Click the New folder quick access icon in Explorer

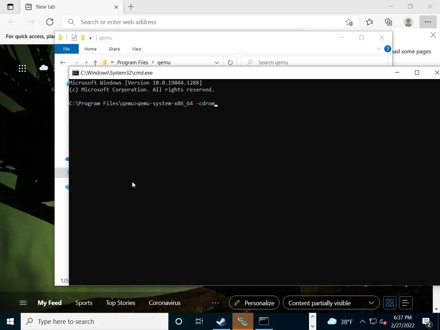tap(83, 38)
